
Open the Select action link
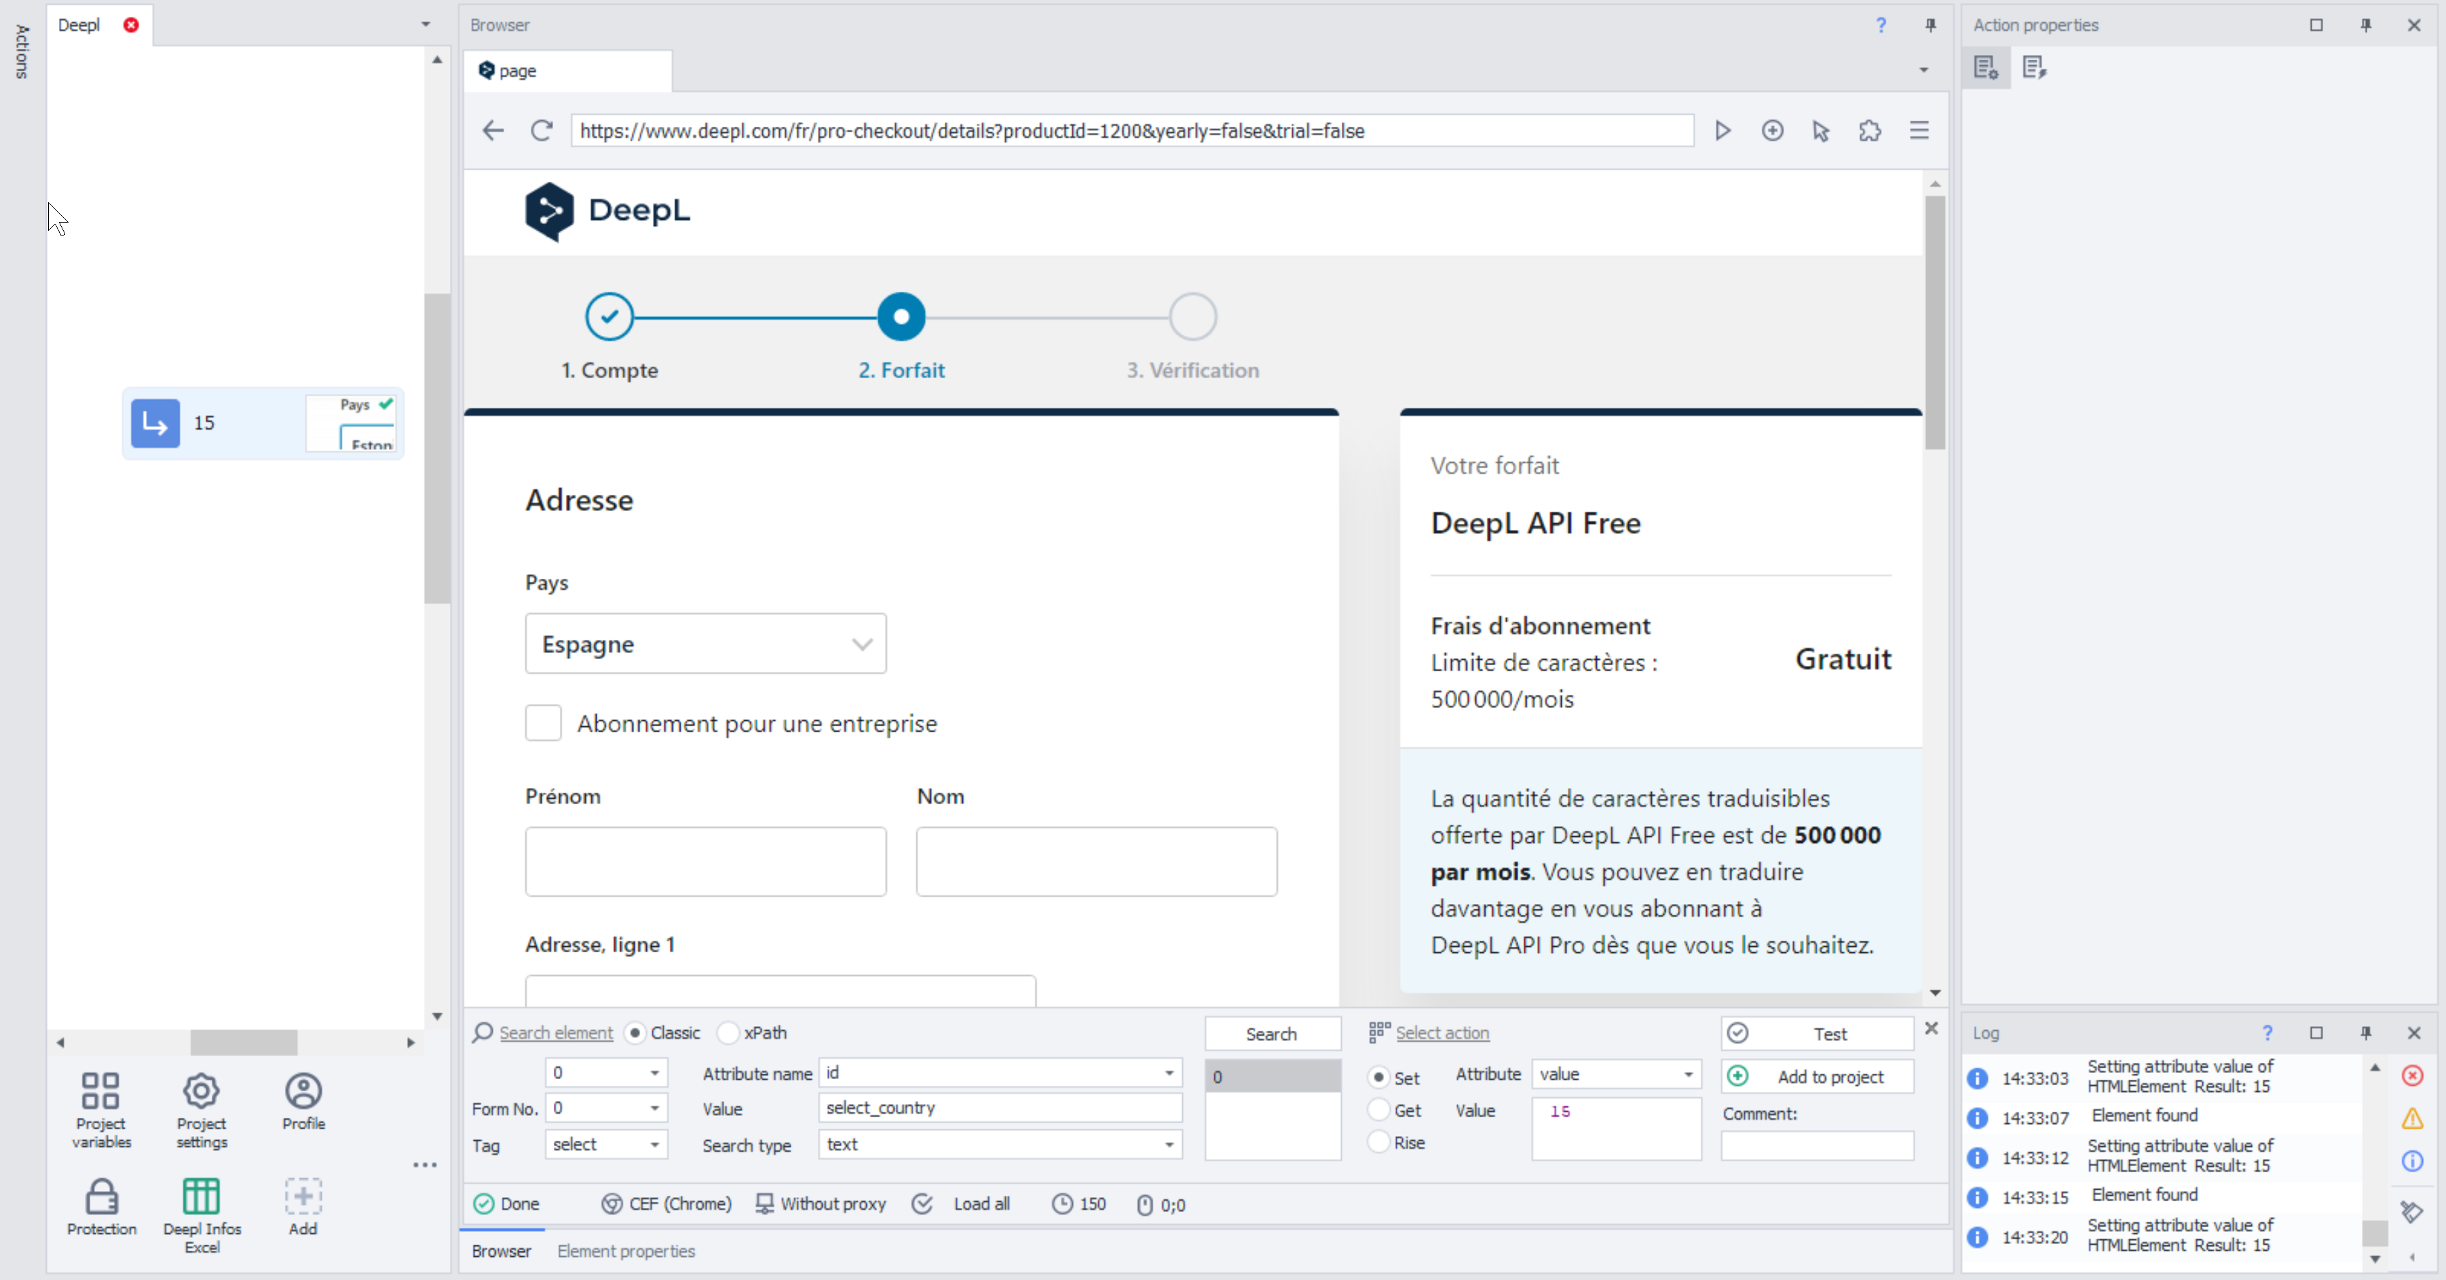tap(1442, 1033)
